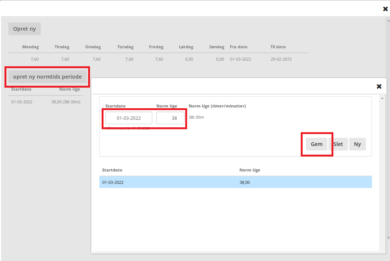
Task: Click the Fra dato column header
Action: (x=238, y=47)
